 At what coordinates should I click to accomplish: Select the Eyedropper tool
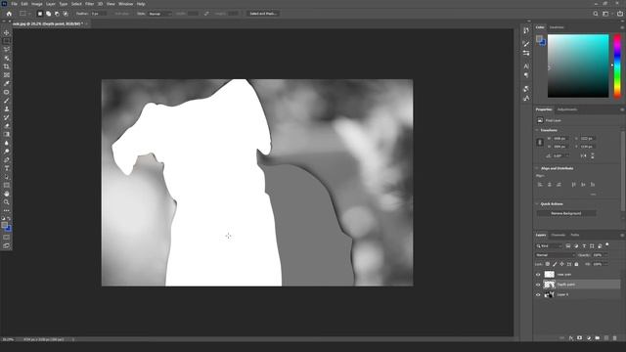point(7,83)
